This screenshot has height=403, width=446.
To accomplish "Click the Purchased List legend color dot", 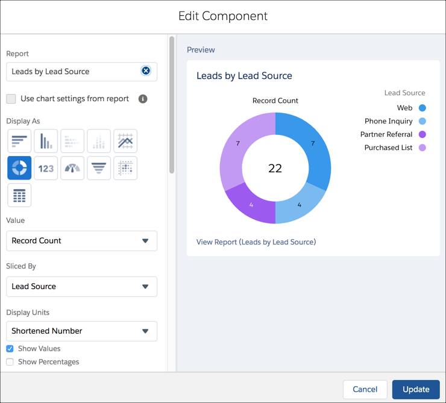I will click(422, 148).
